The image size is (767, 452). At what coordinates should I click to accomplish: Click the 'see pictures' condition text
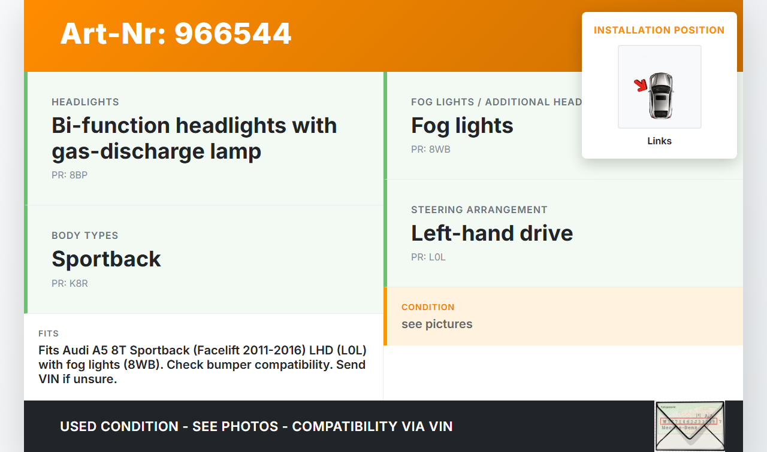[x=437, y=324]
